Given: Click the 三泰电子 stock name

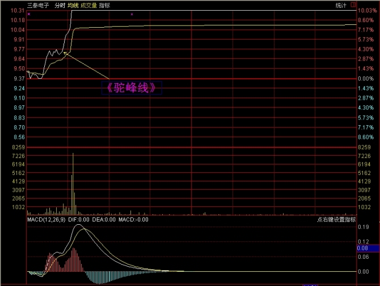Looking at the screenshot, I should [38, 5].
